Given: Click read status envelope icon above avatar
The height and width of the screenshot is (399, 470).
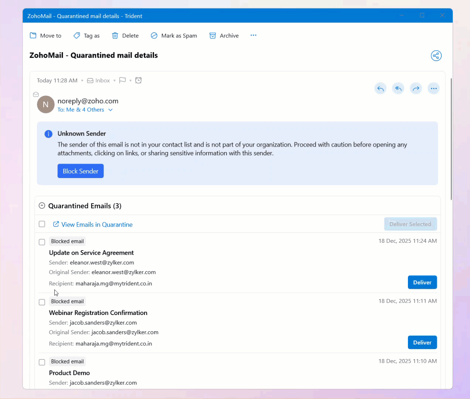Looking at the screenshot, I should [36, 94].
